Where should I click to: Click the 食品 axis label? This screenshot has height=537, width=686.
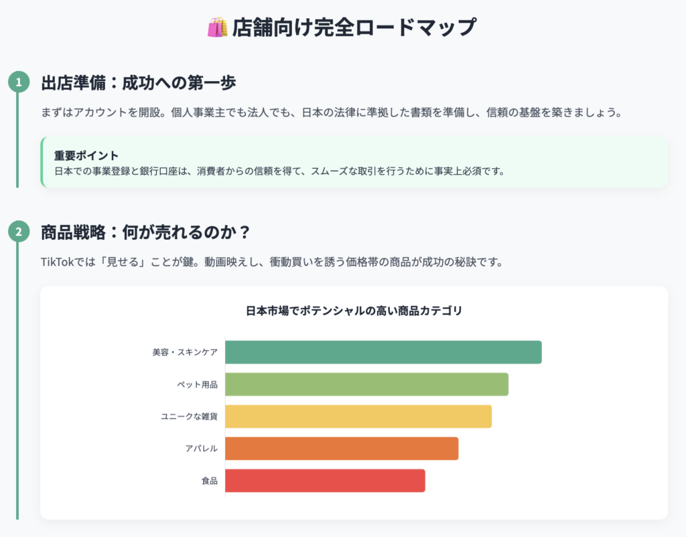coord(210,481)
